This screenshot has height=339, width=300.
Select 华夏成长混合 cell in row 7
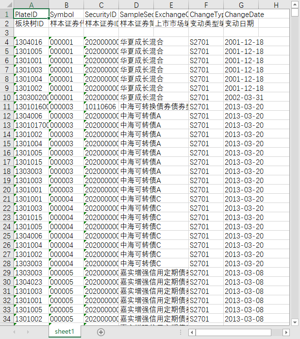click(x=136, y=69)
